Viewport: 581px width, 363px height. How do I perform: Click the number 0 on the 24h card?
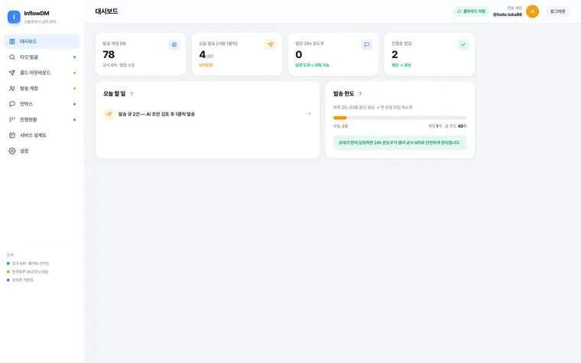[299, 54]
